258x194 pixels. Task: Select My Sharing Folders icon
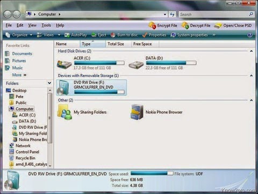64,112
